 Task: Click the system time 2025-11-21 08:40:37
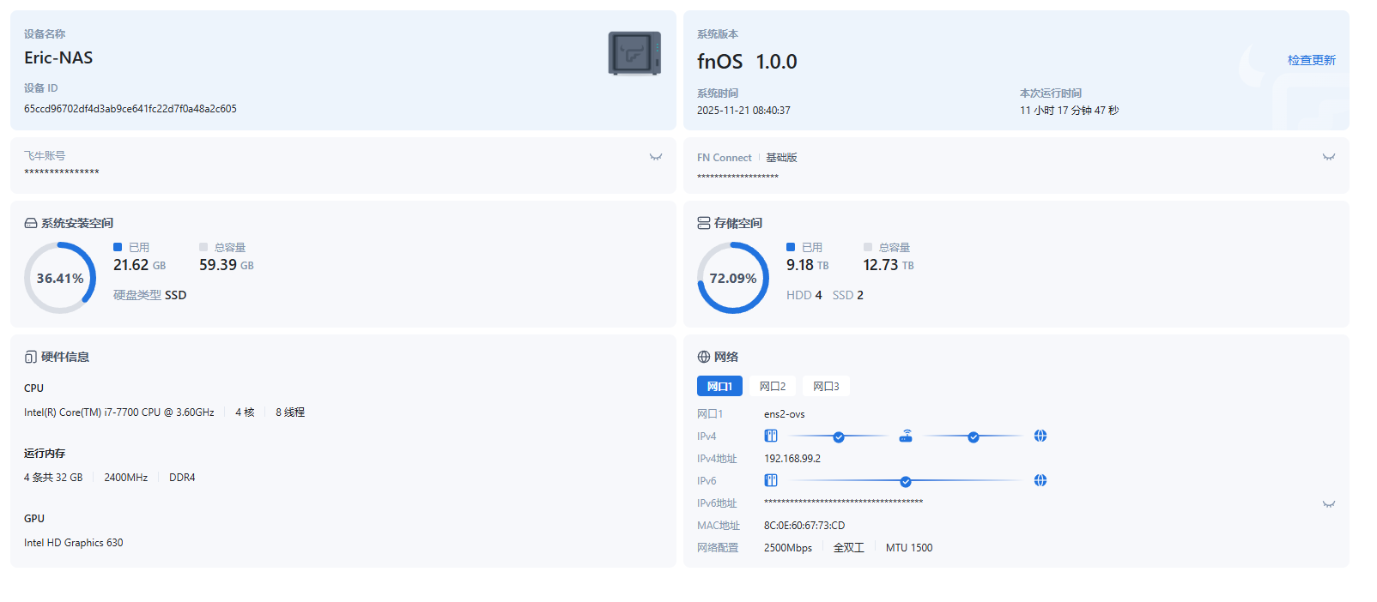(743, 111)
